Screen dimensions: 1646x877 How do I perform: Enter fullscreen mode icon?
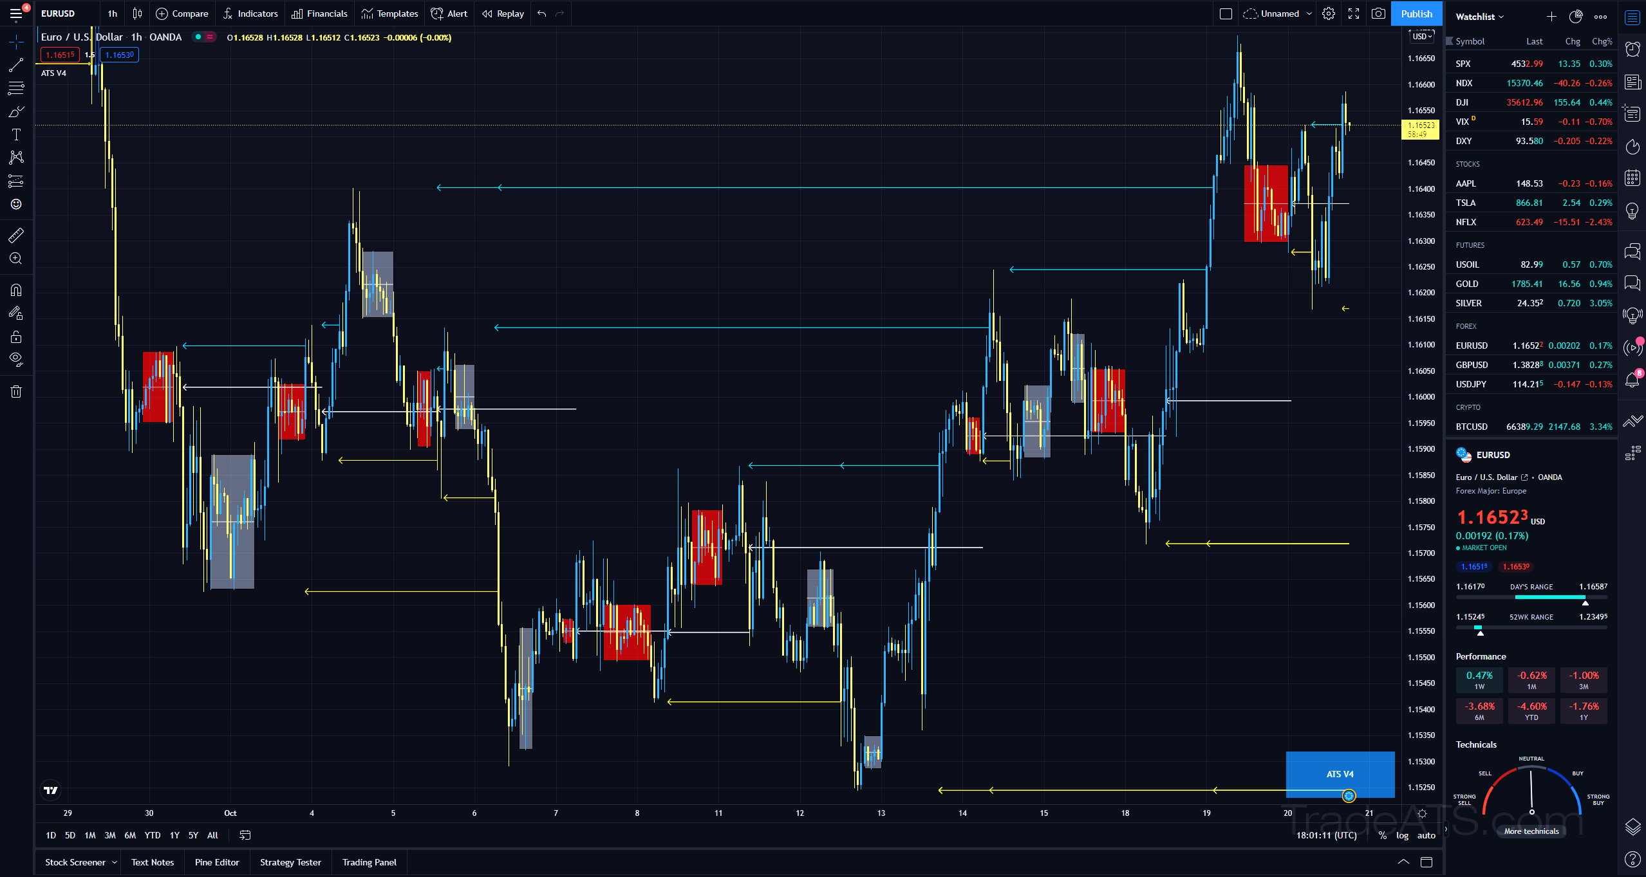click(x=1354, y=14)
